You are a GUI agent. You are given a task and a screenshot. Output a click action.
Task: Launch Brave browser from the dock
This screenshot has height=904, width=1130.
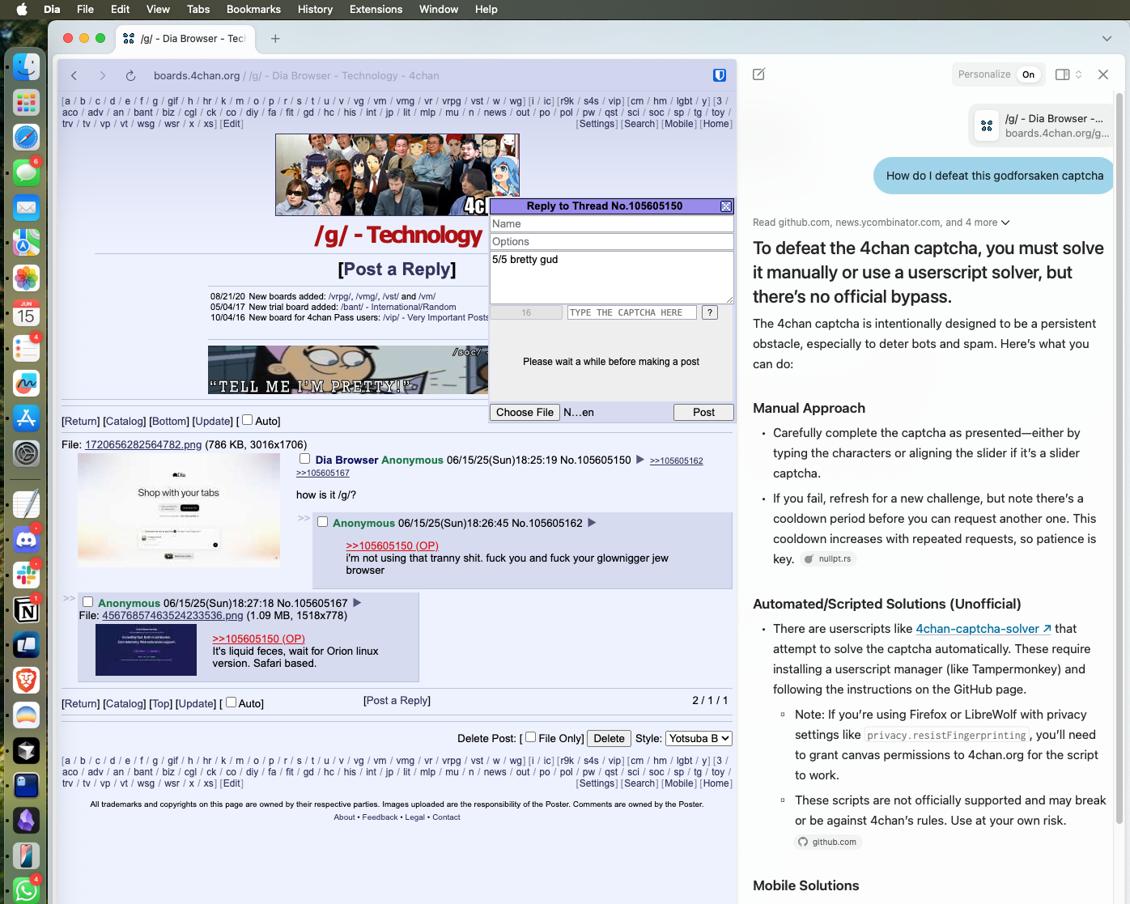tap(26, 681)
